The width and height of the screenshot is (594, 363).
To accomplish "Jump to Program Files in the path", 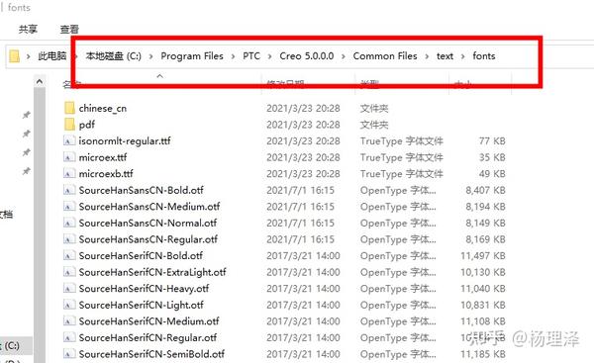I will point(192,56).
